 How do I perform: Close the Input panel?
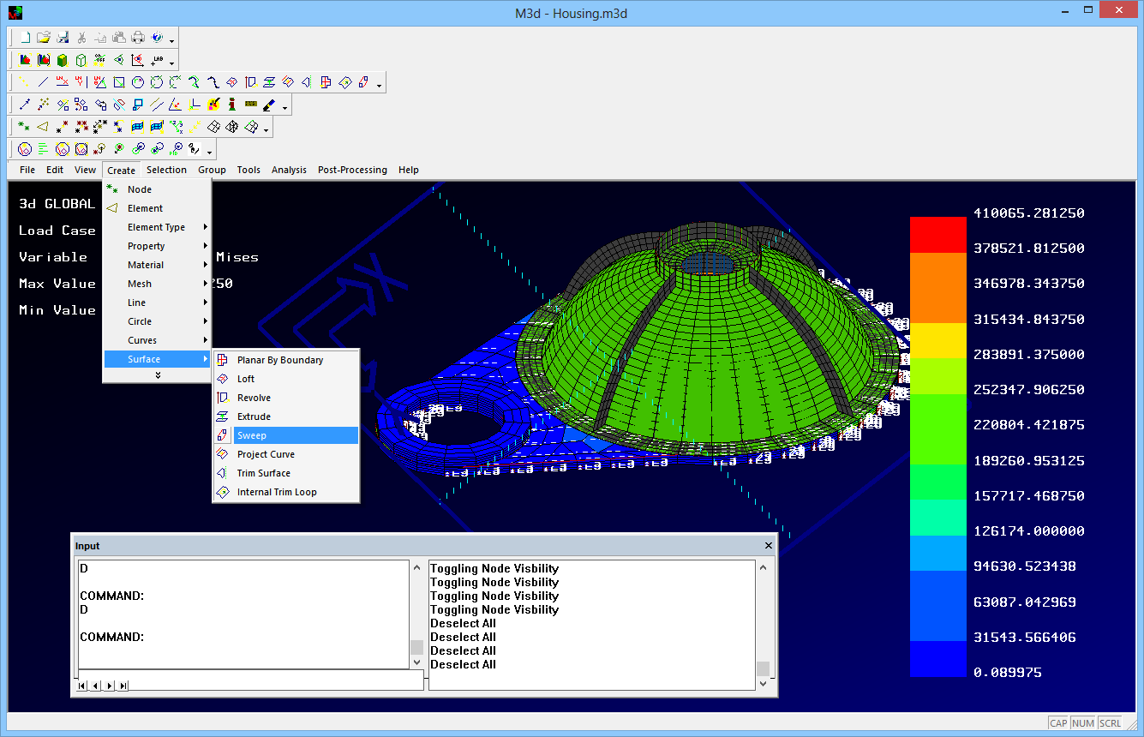(769, 546)
